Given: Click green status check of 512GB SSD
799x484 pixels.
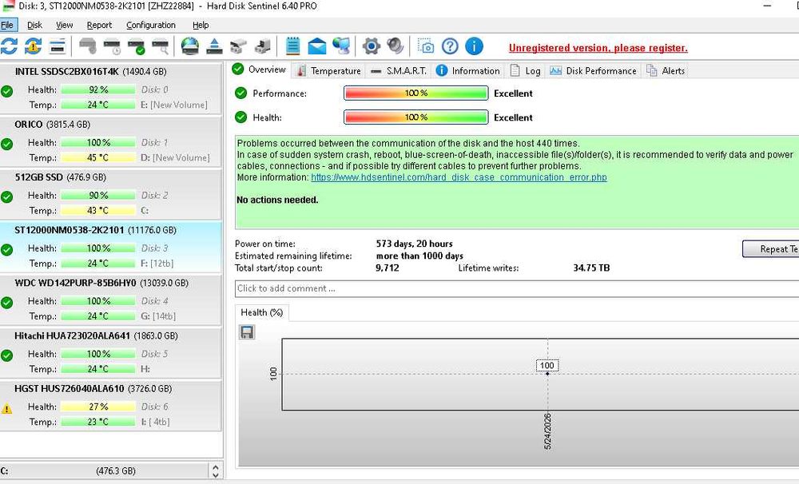Looking at the screenshot, I should point(6,197).
